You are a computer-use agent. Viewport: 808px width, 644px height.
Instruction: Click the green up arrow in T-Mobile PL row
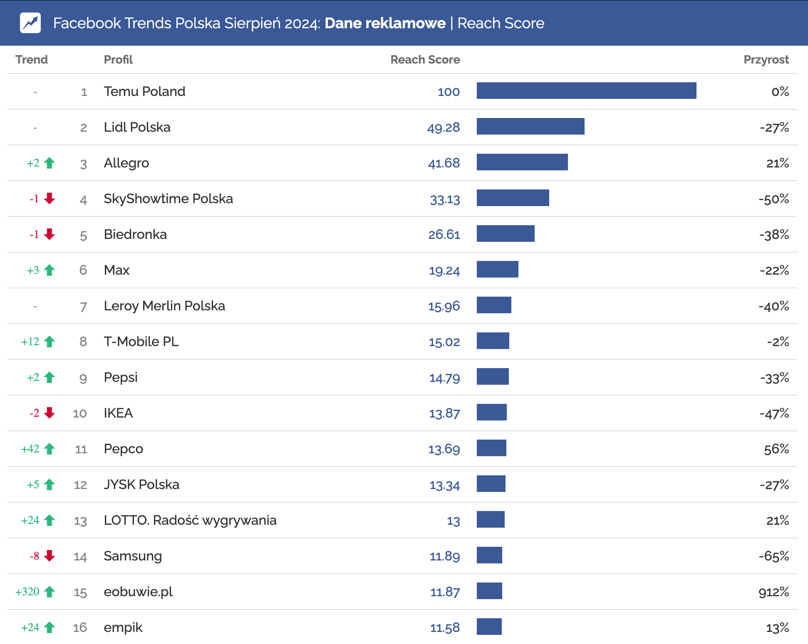50,342
